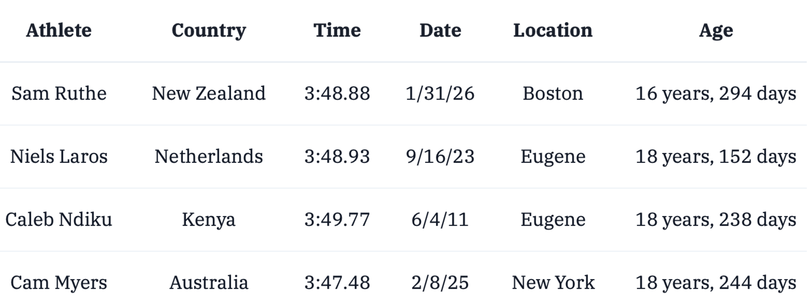
Task: Select the 3:47.48 time cell
Action: tap(337, 282)
